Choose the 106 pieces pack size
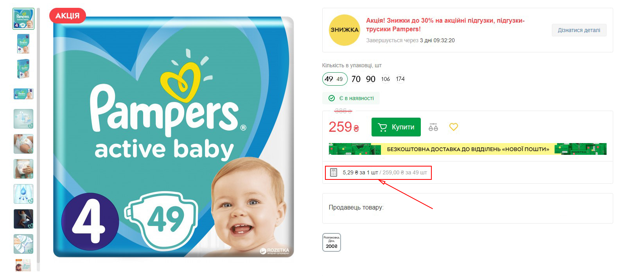The height and width of the screenshot is (276, 623). pyautogui.click(x=386, y=79)
